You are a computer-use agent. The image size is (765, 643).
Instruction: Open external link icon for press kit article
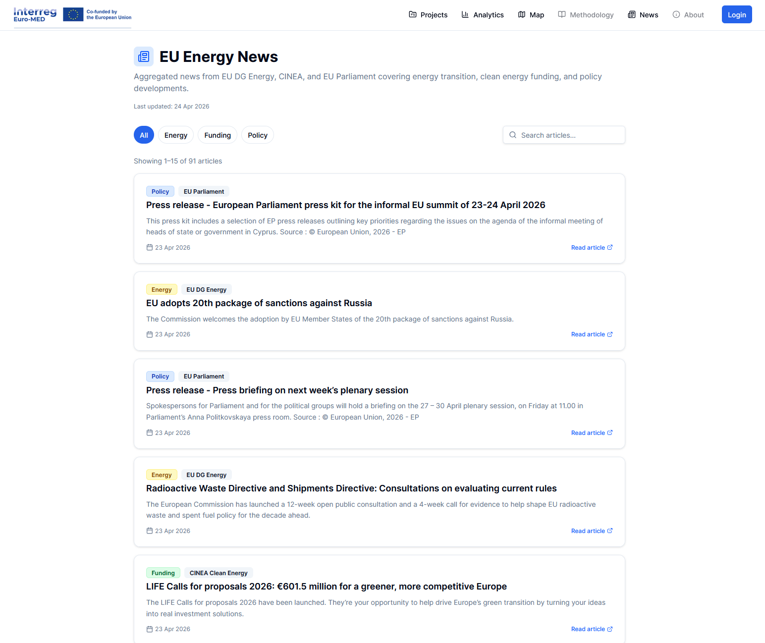(610, 248)
